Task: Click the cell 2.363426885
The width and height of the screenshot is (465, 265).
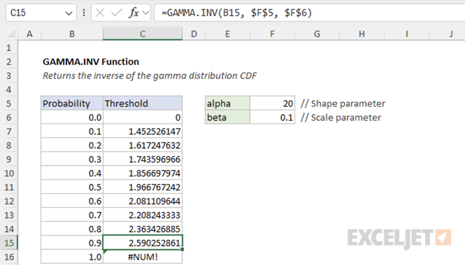Action: [x=143, y=229]
